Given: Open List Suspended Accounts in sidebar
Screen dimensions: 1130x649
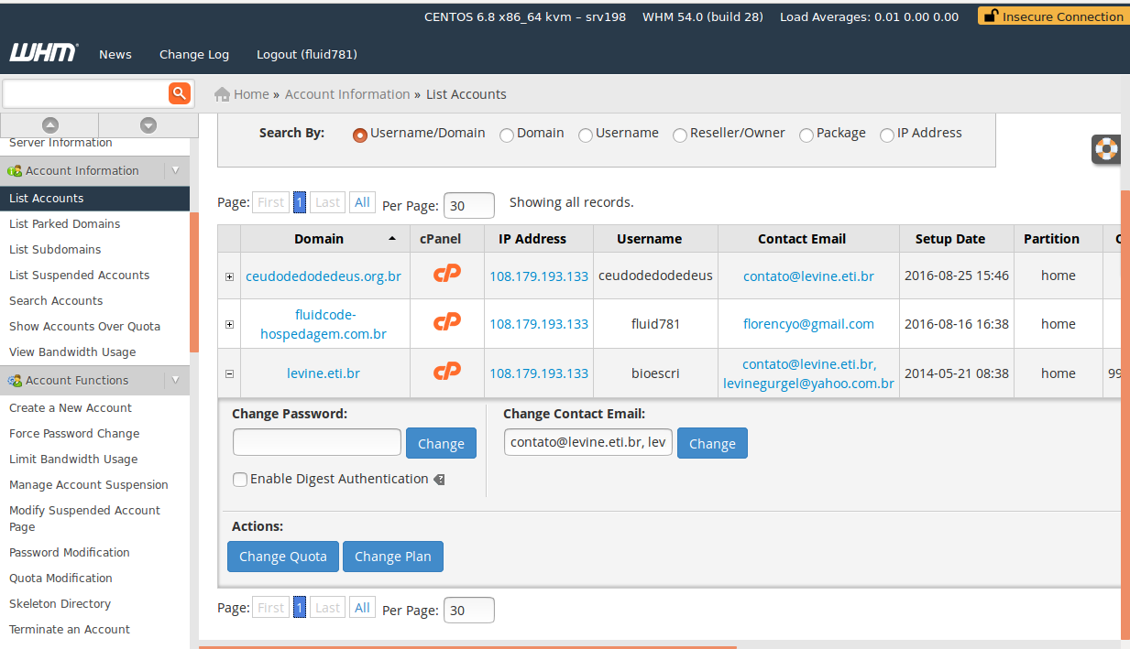Looking at the screenshot, I should 79,275.
